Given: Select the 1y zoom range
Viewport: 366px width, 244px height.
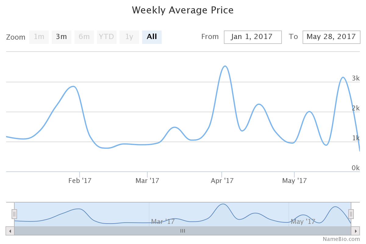Looking at the screenshot, I should click(129, 37).
